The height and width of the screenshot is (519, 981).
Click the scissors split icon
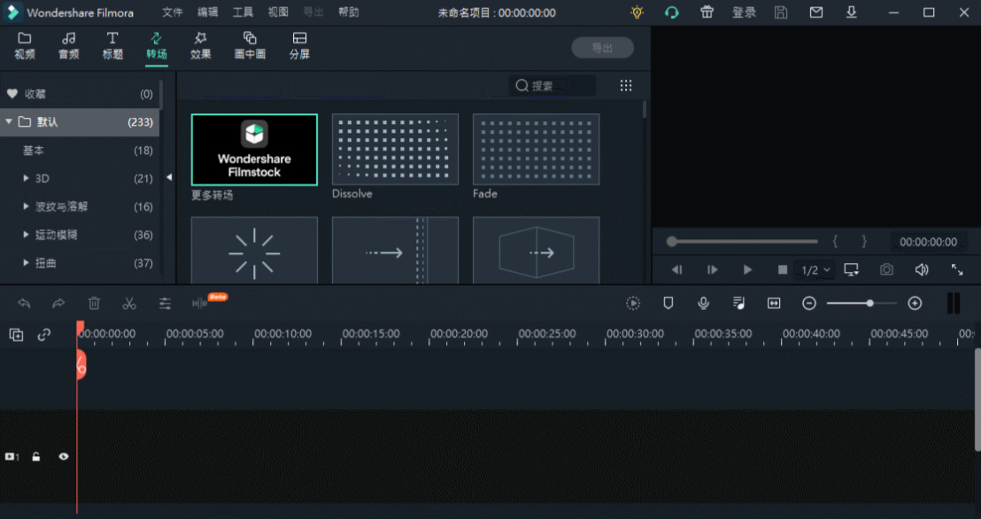[129, 303]
